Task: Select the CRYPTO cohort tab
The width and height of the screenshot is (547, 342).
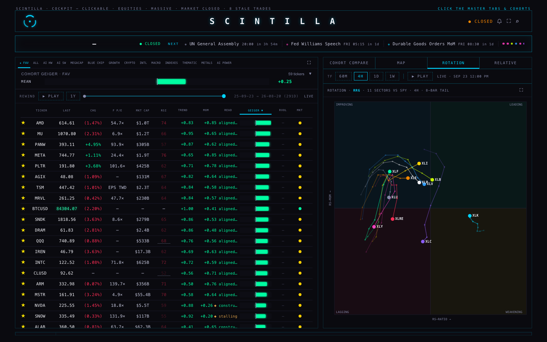Action: point(130,63)
